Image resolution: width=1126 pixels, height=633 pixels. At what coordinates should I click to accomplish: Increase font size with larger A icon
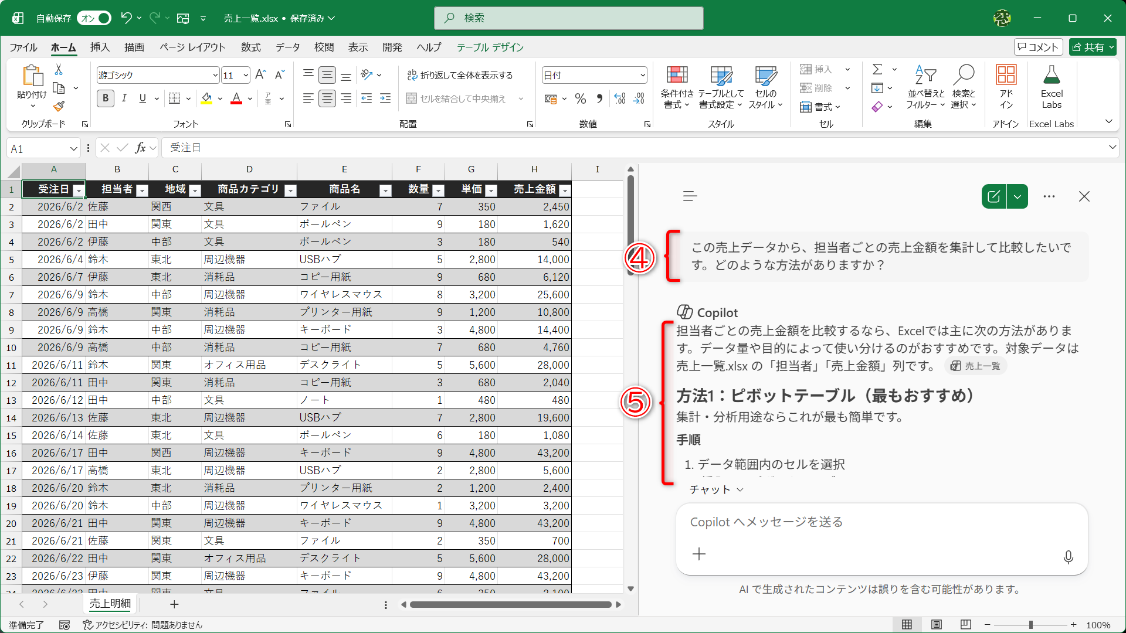tap(261, 75)
